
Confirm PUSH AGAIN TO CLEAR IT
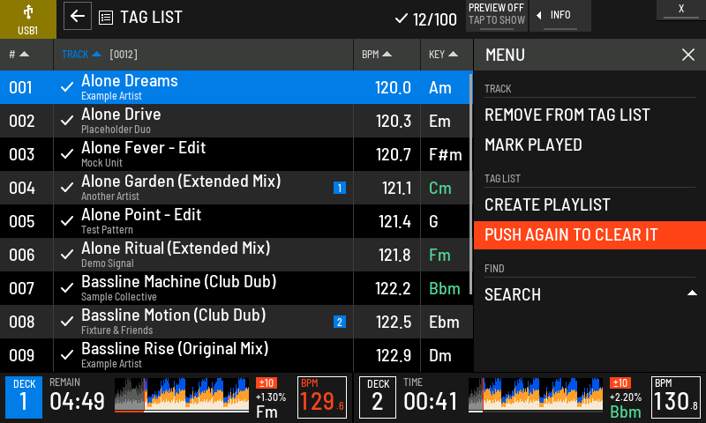[x=590, y=235]
